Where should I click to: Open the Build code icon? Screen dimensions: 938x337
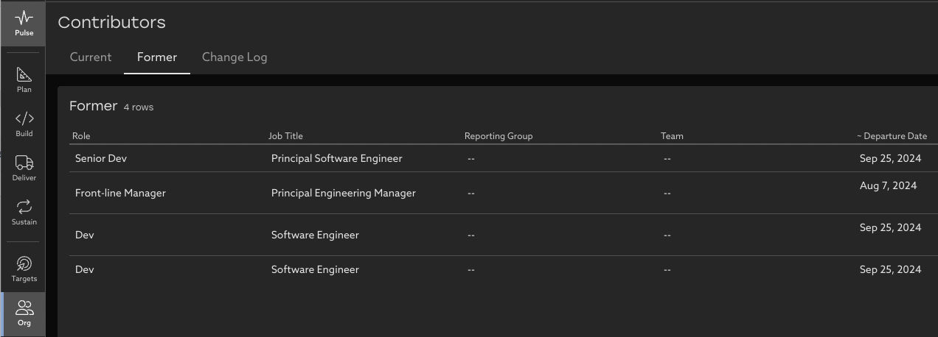click(24, 124)
